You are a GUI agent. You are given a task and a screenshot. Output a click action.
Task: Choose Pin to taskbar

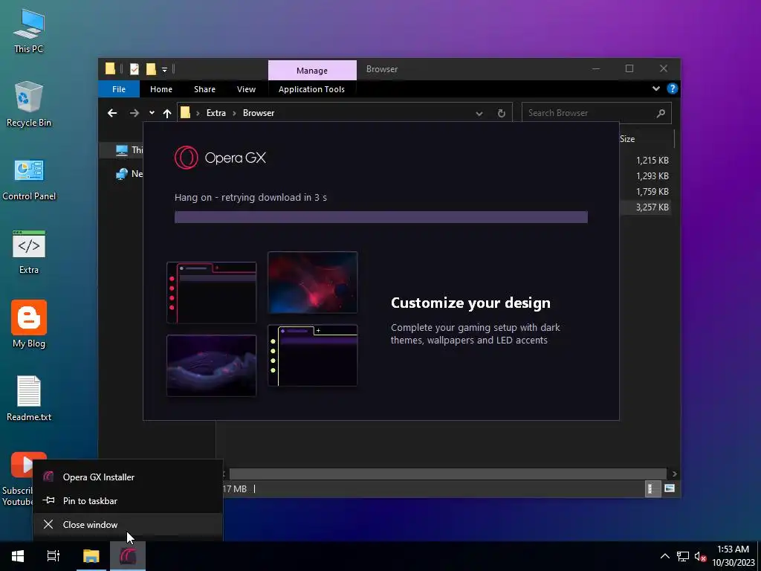coord(128,500)
